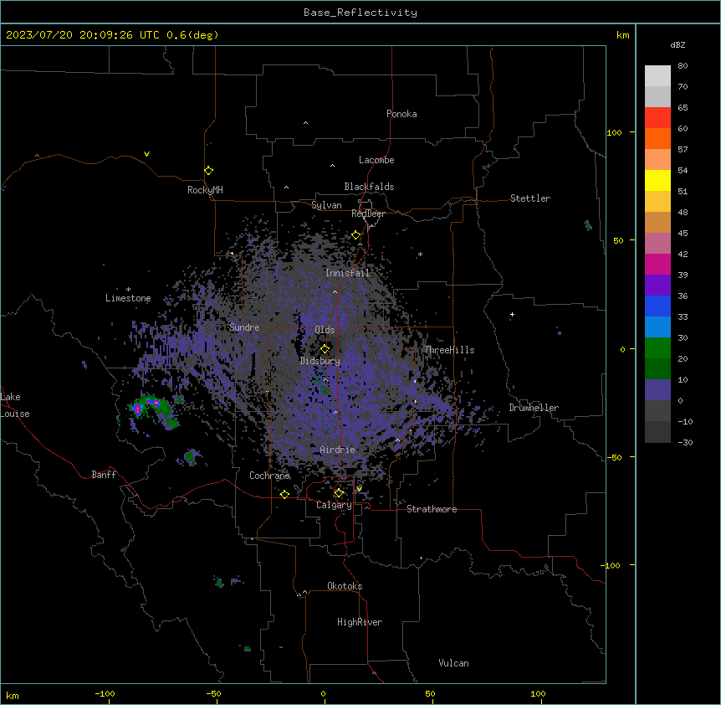The height and width of the screenshot is (705, 721).
Task: Click the Okotoks label
Action: [345, 586]
